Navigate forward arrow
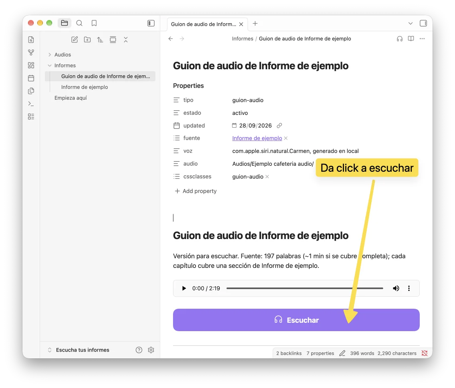 (182, 38)
